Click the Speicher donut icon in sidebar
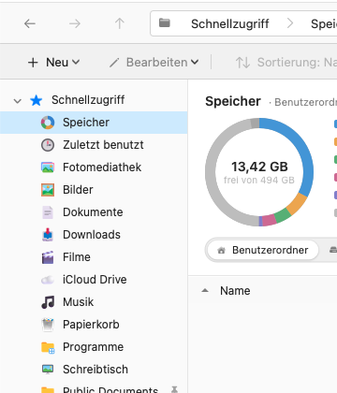337x393 pixels. [48, 123]
